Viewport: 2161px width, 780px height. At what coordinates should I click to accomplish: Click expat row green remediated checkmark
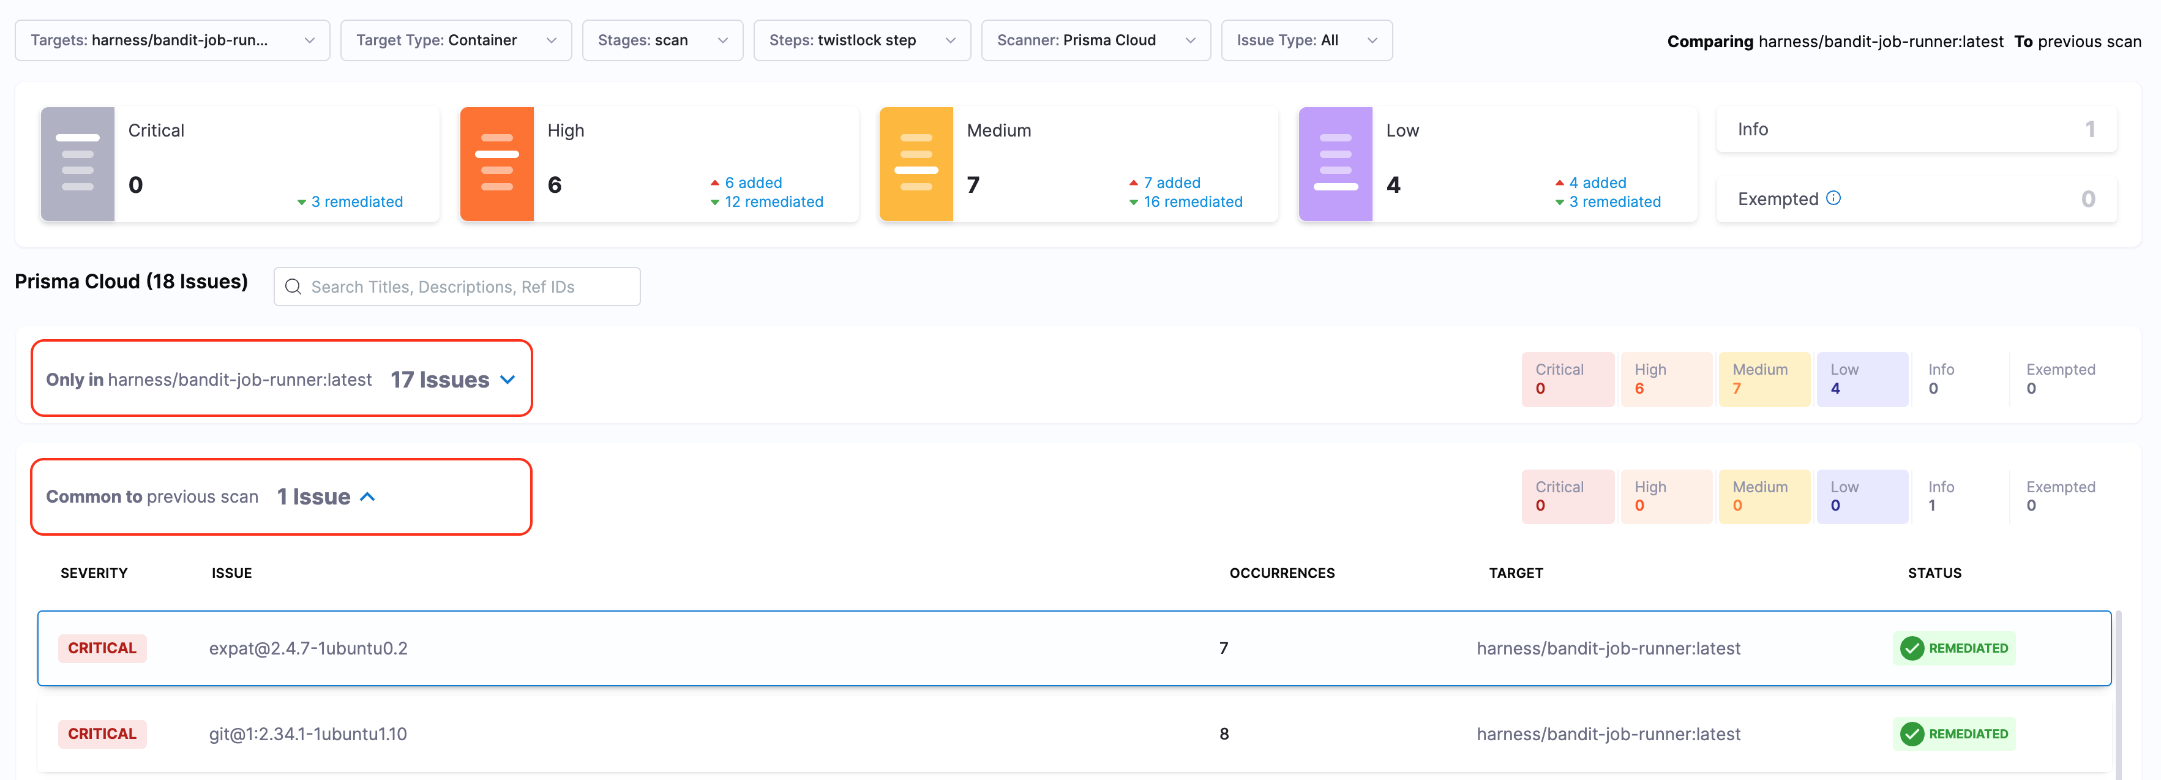(1912, 648)
